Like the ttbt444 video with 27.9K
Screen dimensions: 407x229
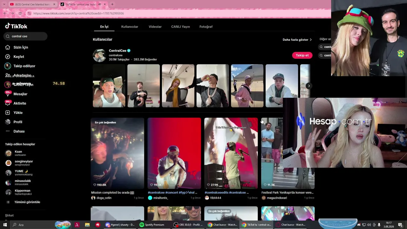(x=209, y=185)
